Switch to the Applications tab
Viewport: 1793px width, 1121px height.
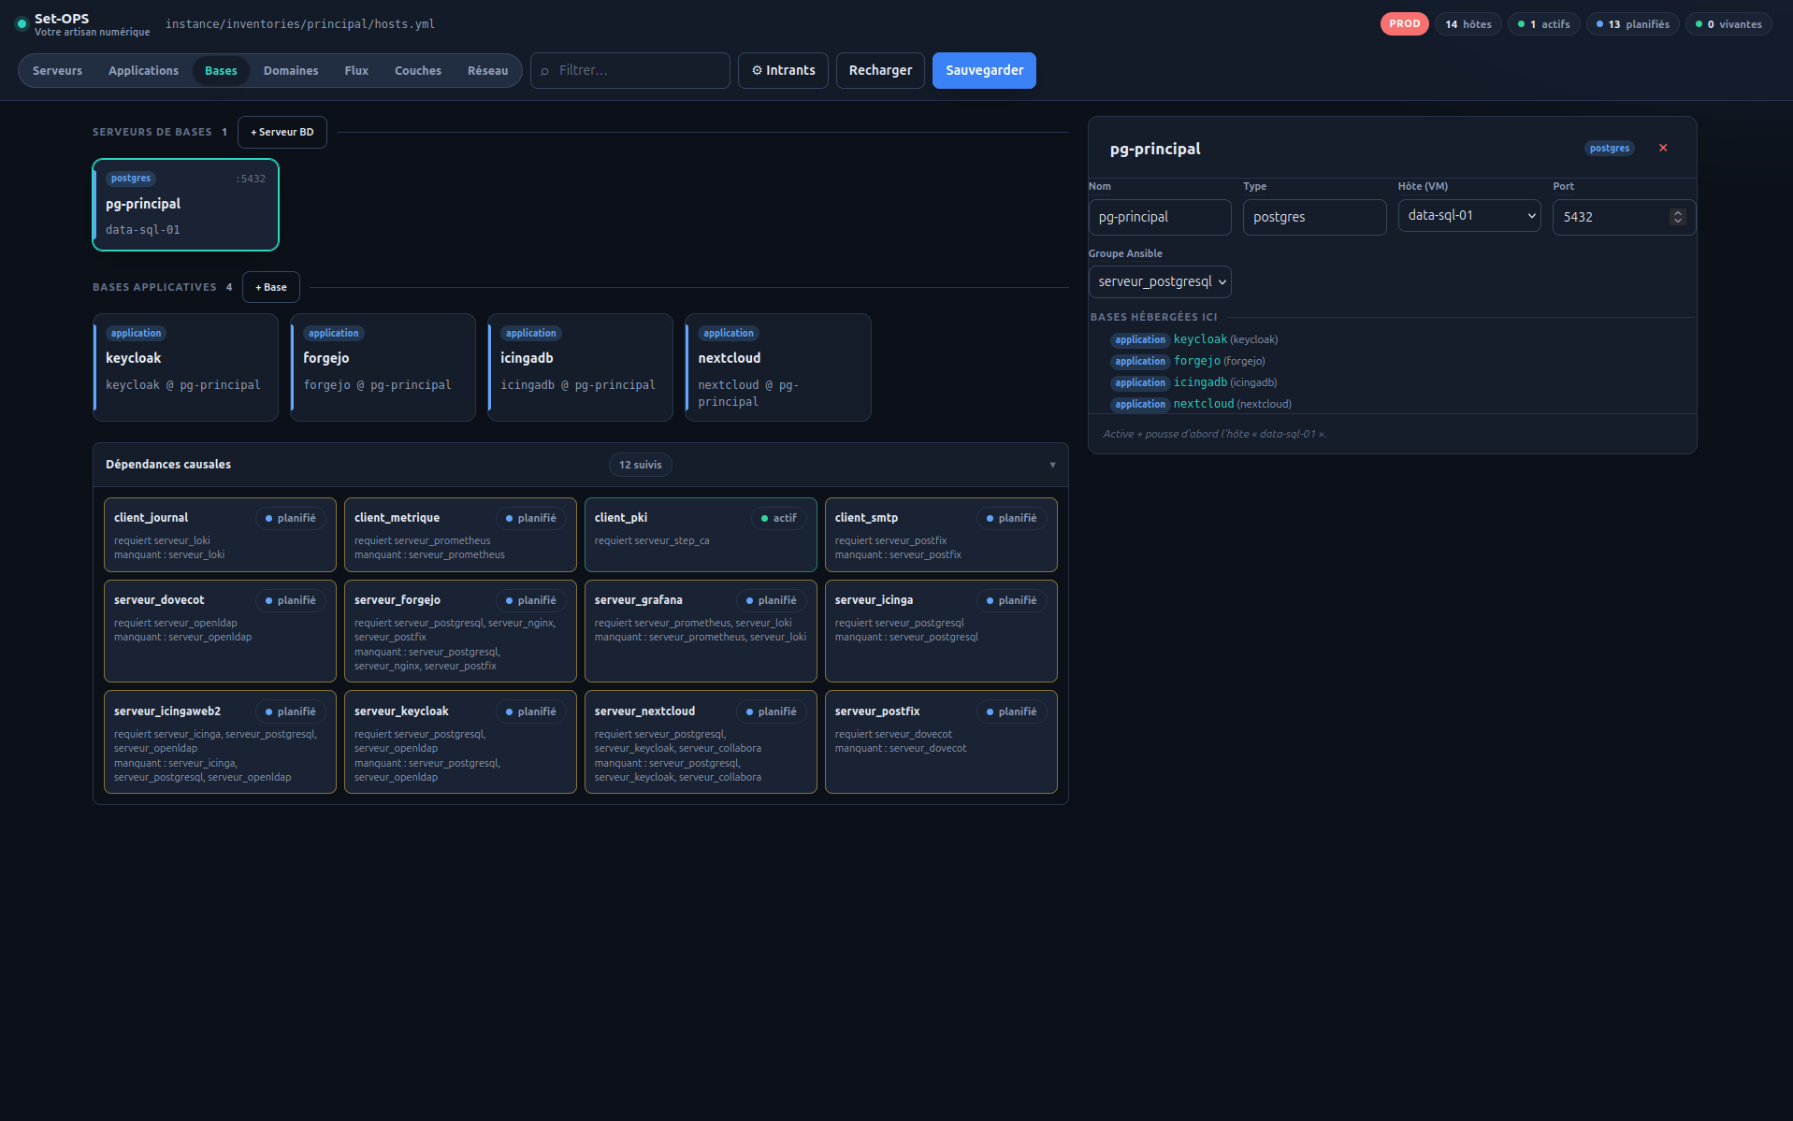[x=143, y=71]
